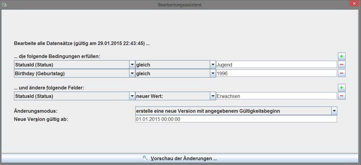This screenshot has height=165, width=361.
Task: Click the Jugend value field
Action: click(x=276, y=65)
